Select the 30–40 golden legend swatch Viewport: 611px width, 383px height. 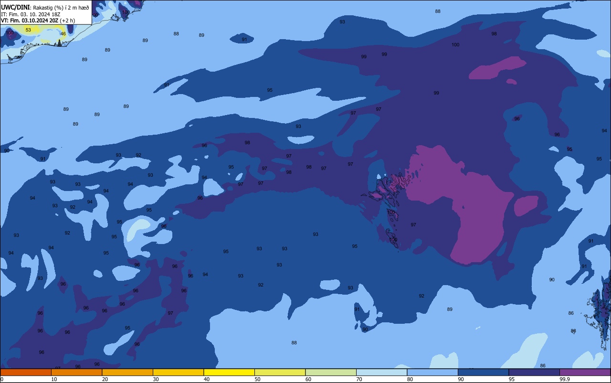(x=178, y=372)
